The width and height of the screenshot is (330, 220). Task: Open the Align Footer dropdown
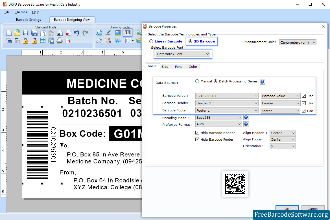pos(283,140)
